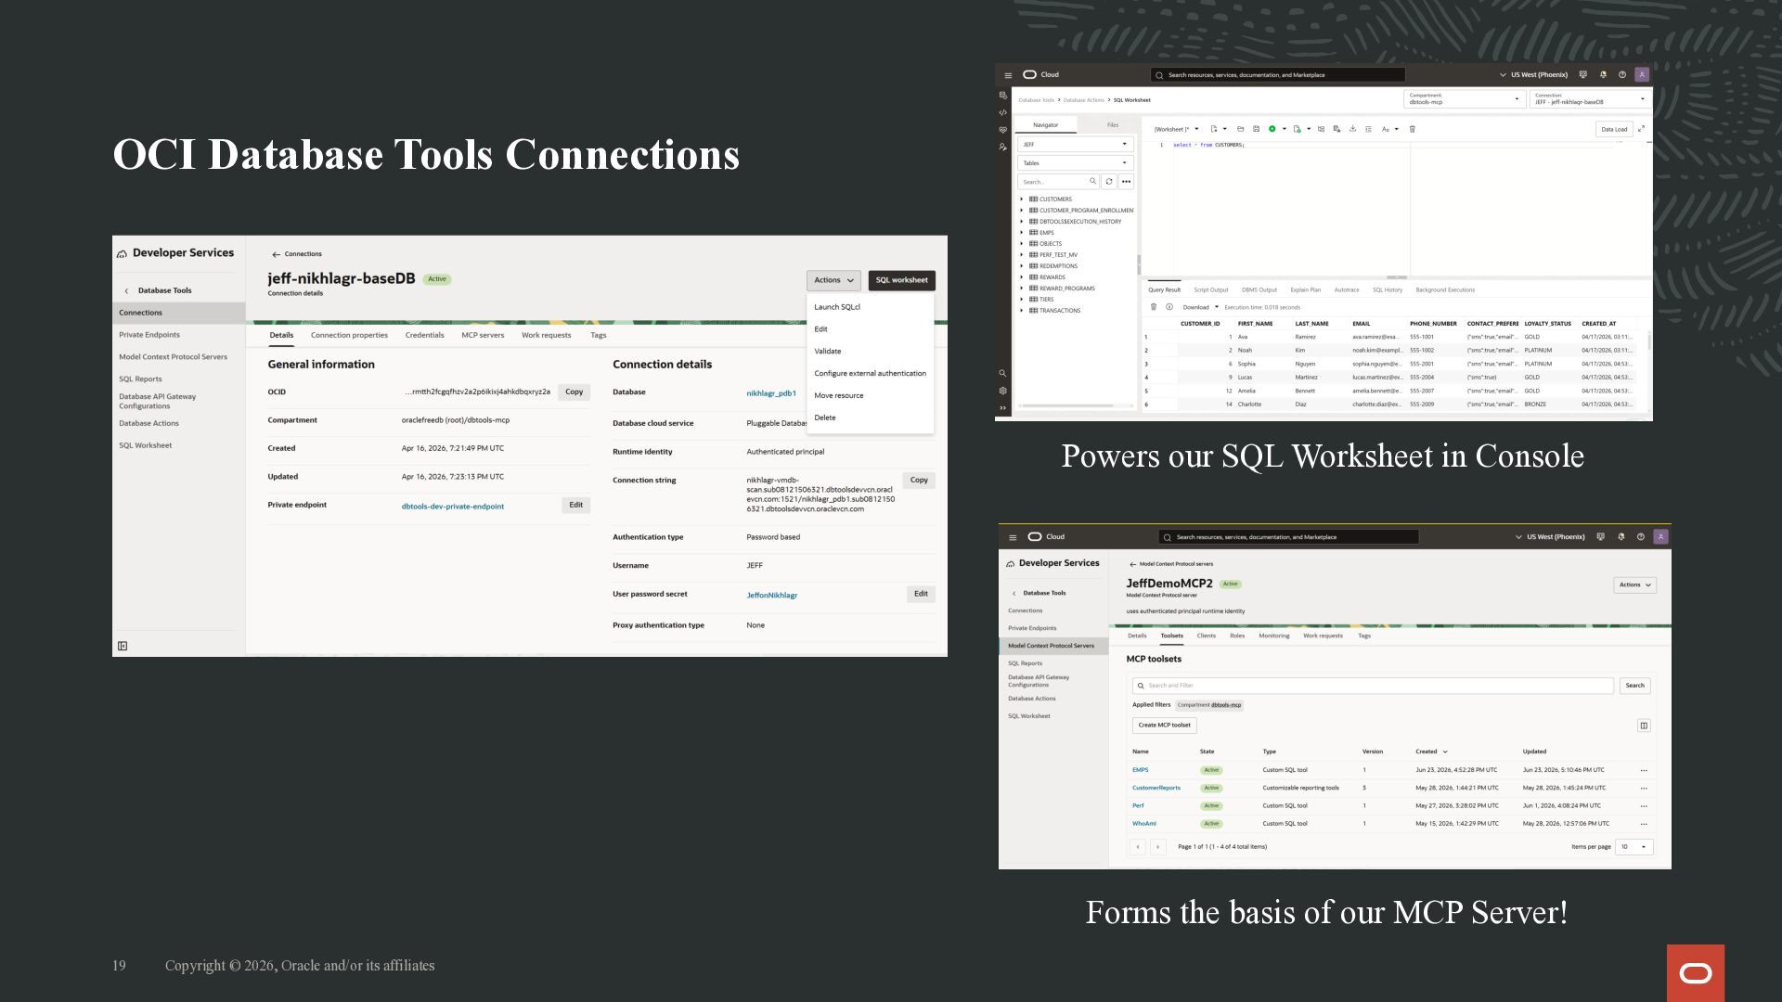Expand the TRANSACTIONS table node
This screenshot has height=1002, width=1782.
1022,311
